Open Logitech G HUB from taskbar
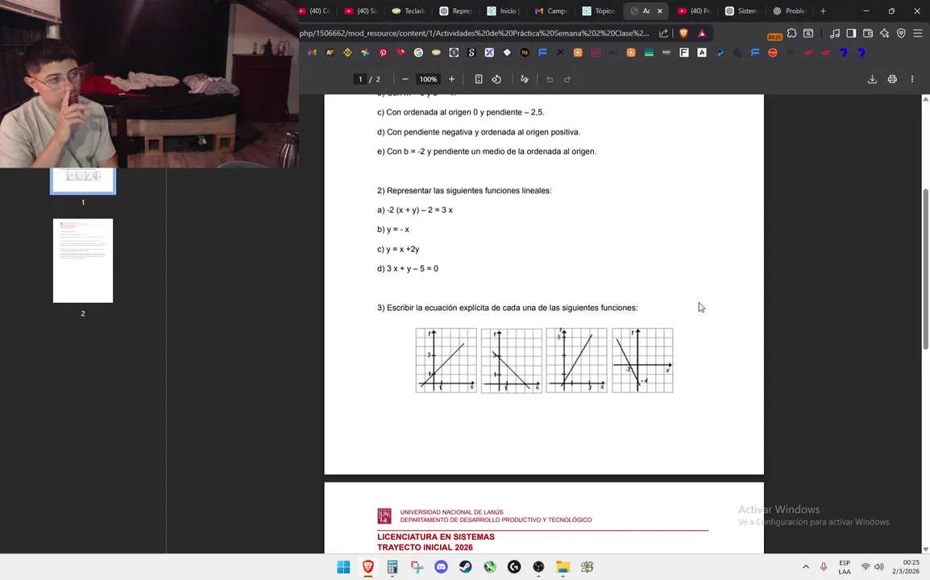This screenshot has height=580, width=930. 514,567
